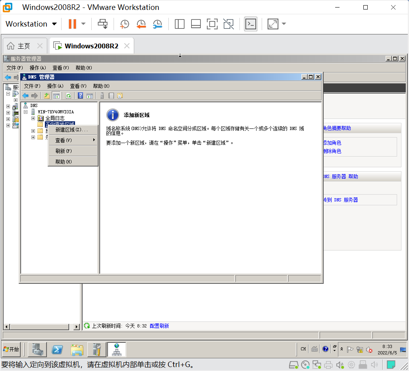The height and width of the screenshot is (371, 409).
Task: Click the copy documents toolbar icon
Action: coord(120,96)
